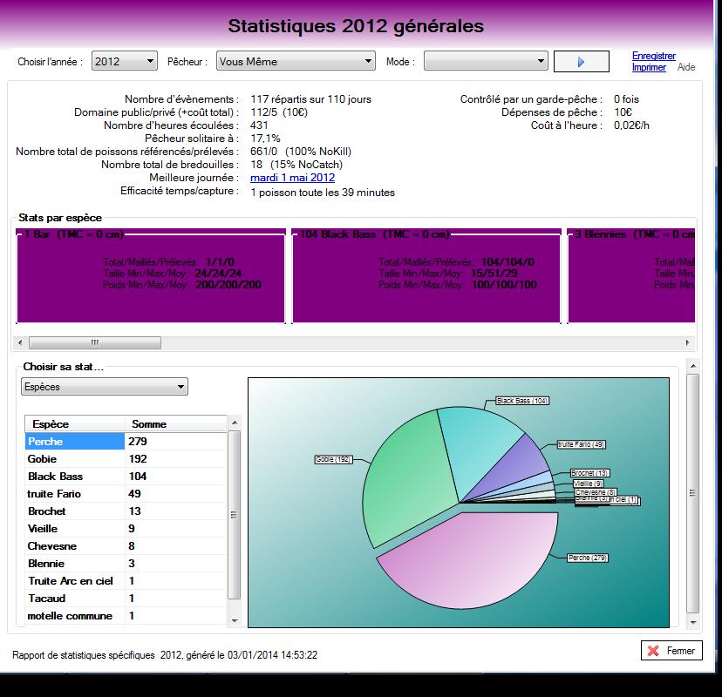Select the Blennie table row
This screenshot has height=697, width=722.
click(x=126, y=564)
